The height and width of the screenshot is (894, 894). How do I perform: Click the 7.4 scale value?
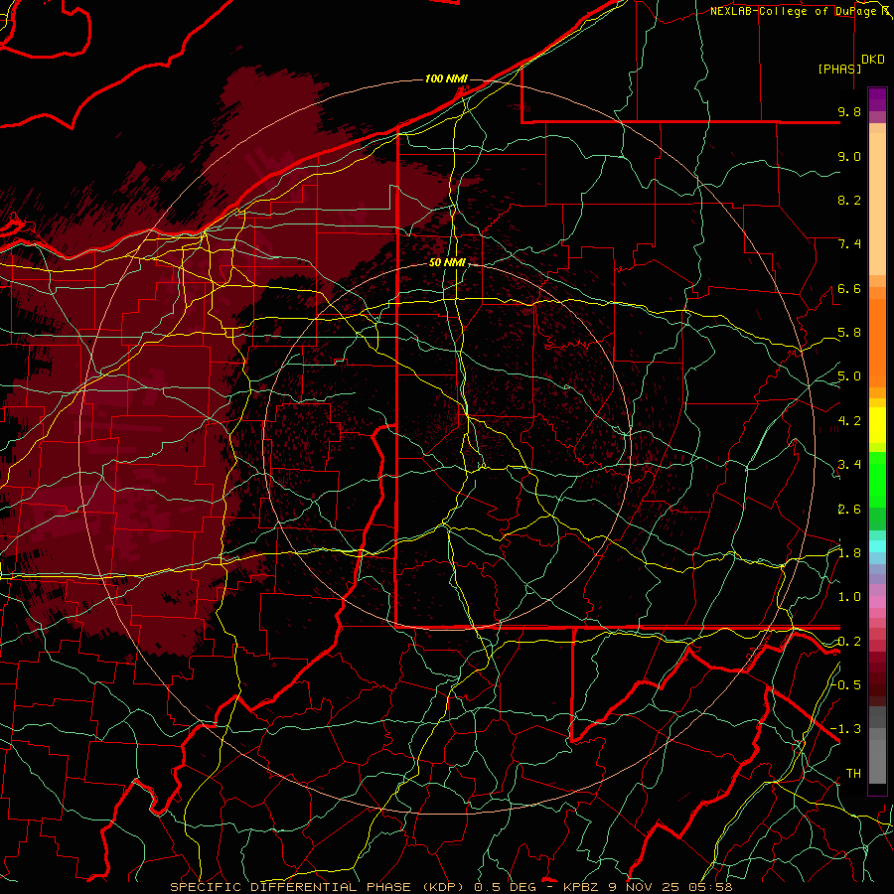(849, 244)
